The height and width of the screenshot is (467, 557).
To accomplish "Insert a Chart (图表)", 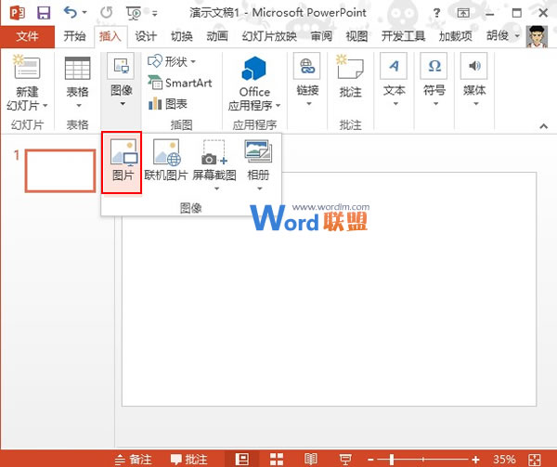I will (x=168, y=104).
